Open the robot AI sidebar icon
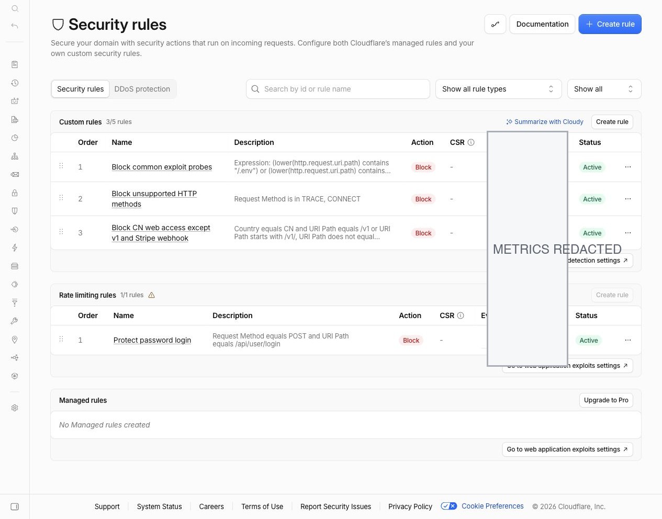The width and height of the screenshot is (662, 519). coord(15,101)
